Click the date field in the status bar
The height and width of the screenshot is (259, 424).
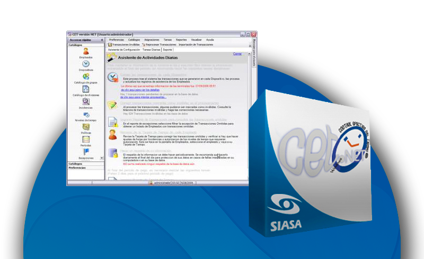click(187, 183)
